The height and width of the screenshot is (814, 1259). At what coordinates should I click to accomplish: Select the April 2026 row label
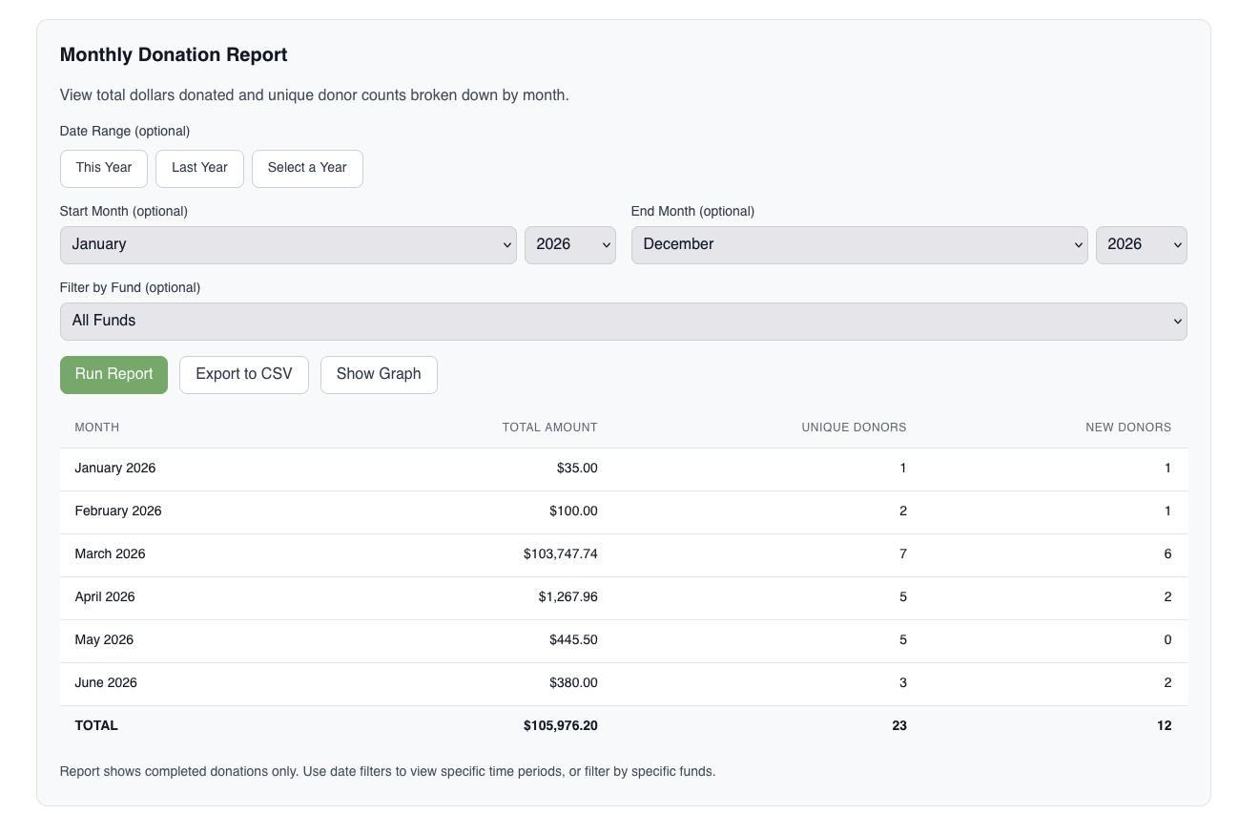point(105,597)
